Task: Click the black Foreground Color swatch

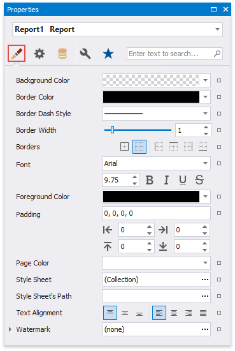Action: [x=151, y=197]
